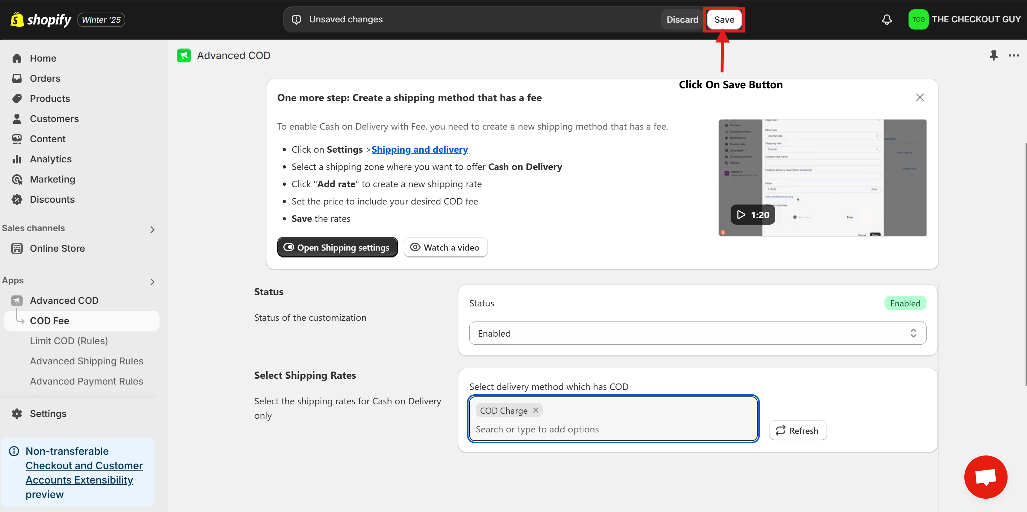Expand the Apps section chevron
1027x512 pixels.
[x=152, y=282]
